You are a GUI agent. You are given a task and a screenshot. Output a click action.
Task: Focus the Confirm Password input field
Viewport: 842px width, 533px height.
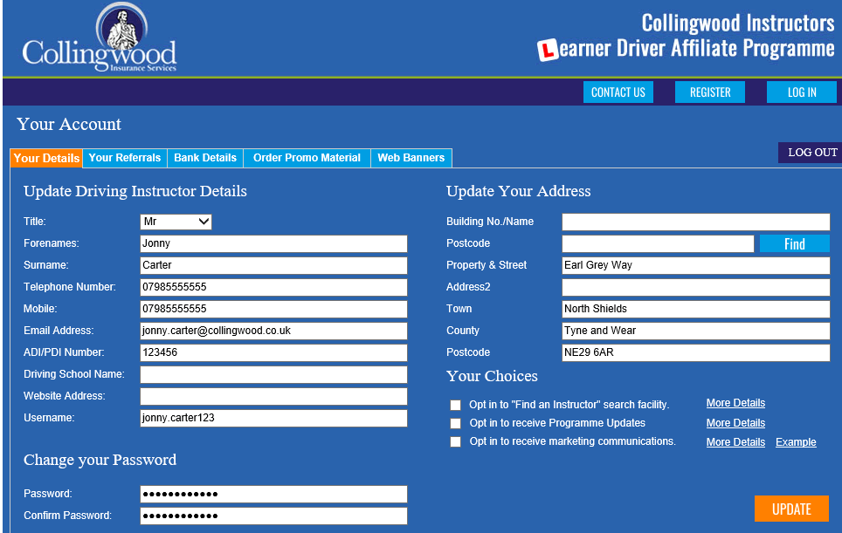click(x=273, y=516)
